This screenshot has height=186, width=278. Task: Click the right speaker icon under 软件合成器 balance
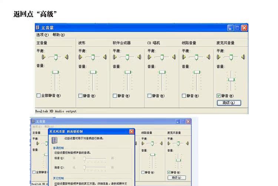139,57
